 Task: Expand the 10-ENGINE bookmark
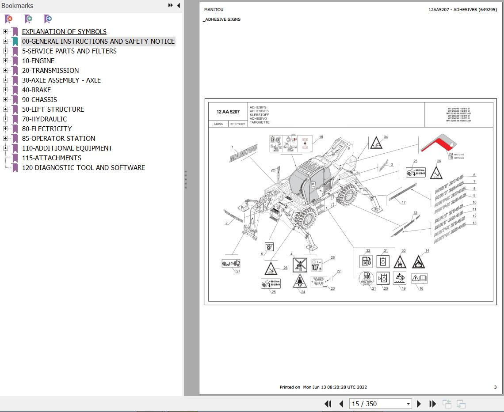pos(5,60)
